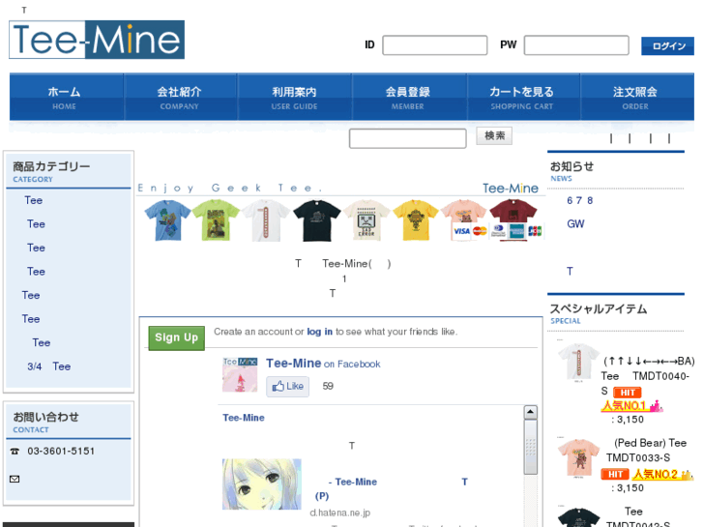Open the 会社紹介 COMPANY menu item
This screenshot has width=703, height=527.
point(180,98)
